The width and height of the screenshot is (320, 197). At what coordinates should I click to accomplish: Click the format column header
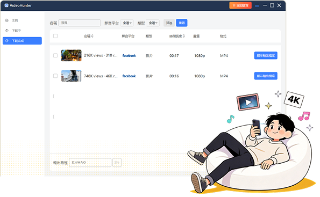[x=223, y=36]
